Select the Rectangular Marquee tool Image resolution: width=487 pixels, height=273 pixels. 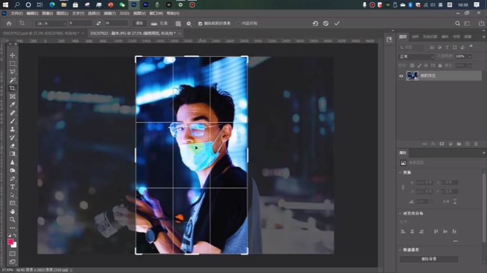pyautogui.click(x=12, y=64)
